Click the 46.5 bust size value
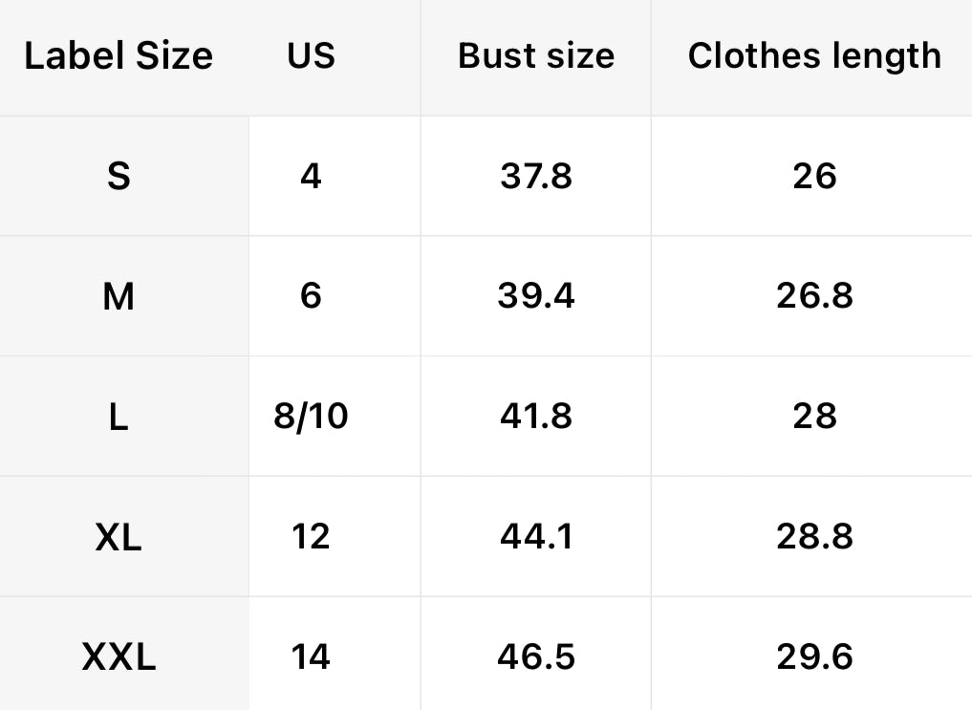The height and width of the screenshot is (710, 972). click(x=535, y=657)
